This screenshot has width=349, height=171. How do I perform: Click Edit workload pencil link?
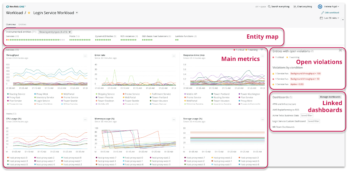click(330, 13)
